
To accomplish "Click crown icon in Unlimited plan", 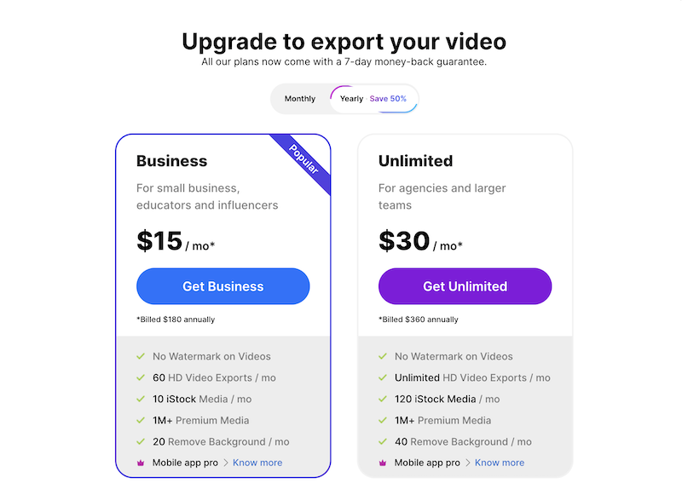I will tap(382, 463).
